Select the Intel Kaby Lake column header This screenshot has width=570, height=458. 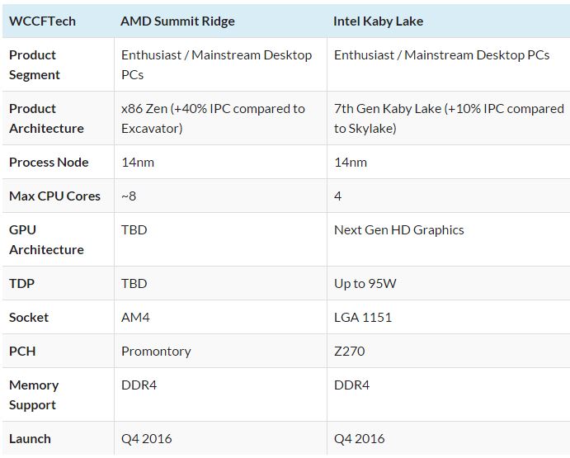pos(378,21)
